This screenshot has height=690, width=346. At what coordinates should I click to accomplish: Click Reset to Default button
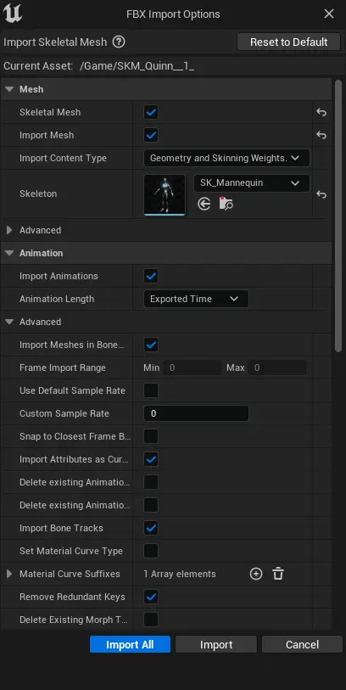click(x=289, y=42)
